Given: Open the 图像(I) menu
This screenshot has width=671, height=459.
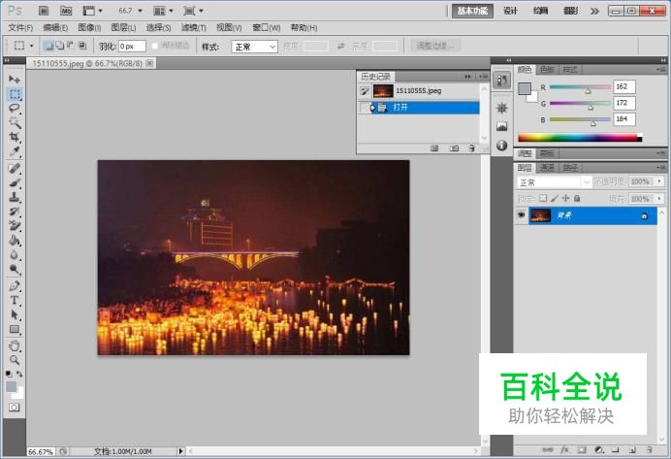Looking at the screenshot, I should pos(89,28).
